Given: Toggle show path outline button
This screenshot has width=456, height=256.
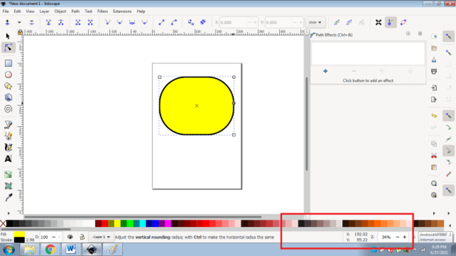Looking at the screenshot, I should pyautogui.click(x=403, y=22).
